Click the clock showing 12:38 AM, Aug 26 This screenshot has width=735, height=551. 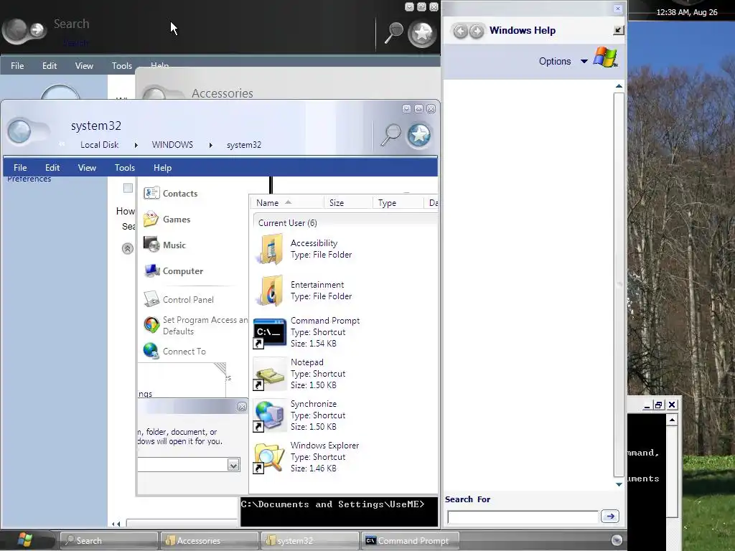686,13
